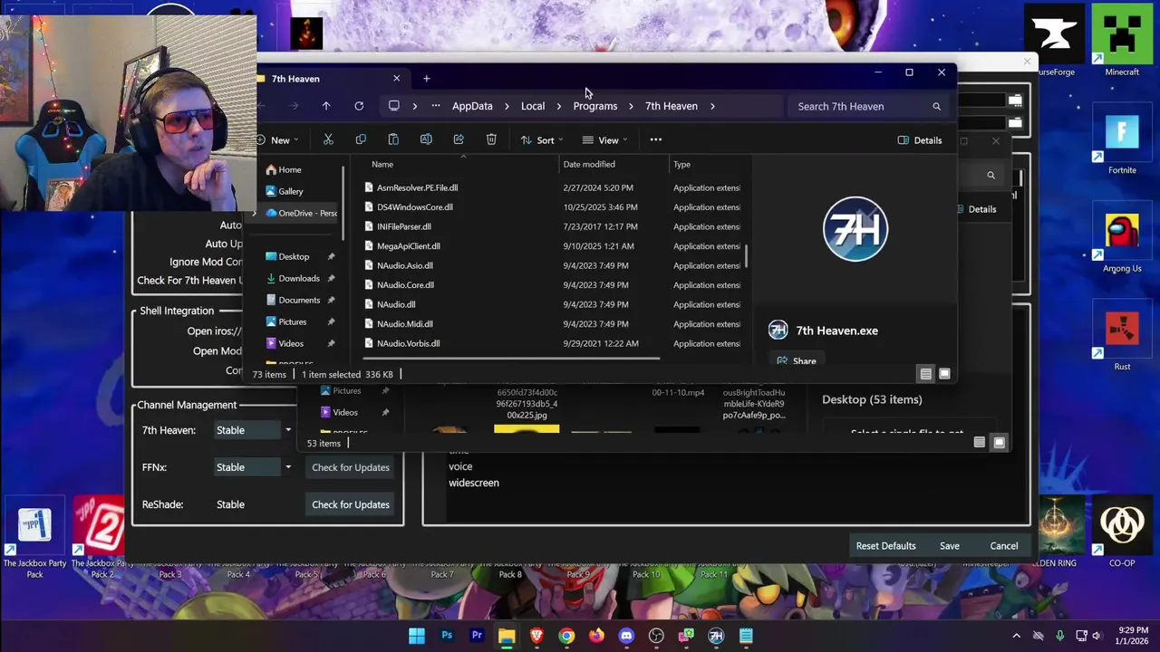Click the Copy icon in Explorer toolbar
Screen dimensions: 1160x652
click(x=361, y=139)
